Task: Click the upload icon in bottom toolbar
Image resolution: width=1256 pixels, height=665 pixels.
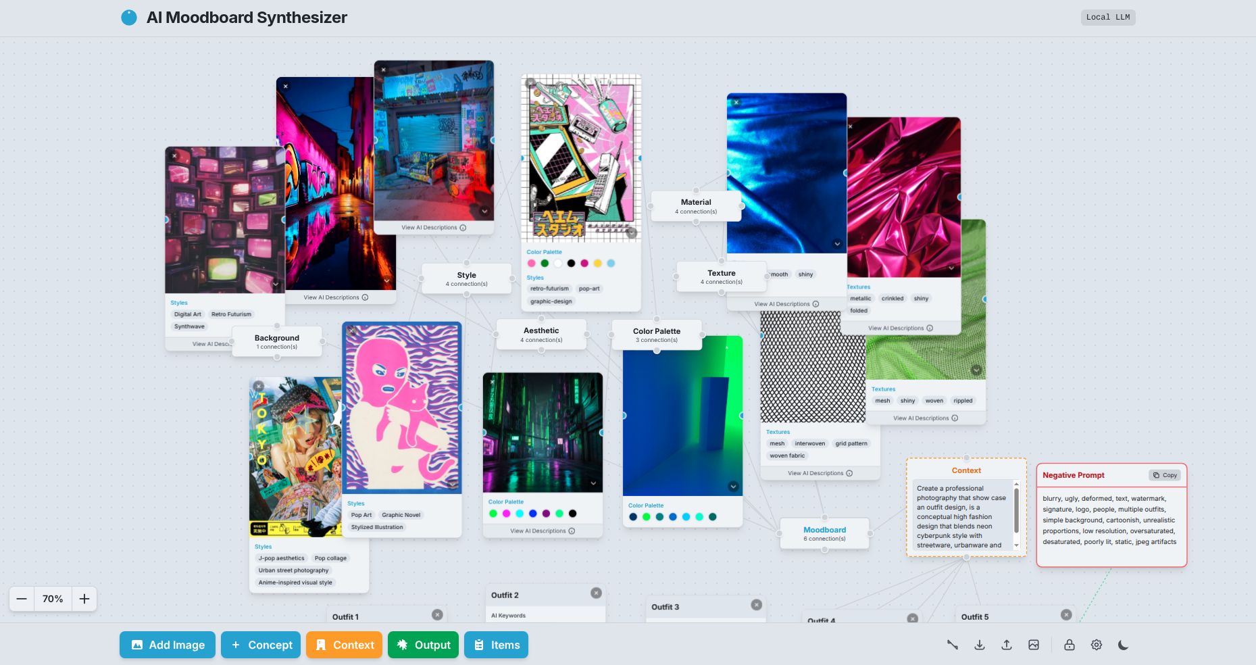Action: coord(1007,645)
